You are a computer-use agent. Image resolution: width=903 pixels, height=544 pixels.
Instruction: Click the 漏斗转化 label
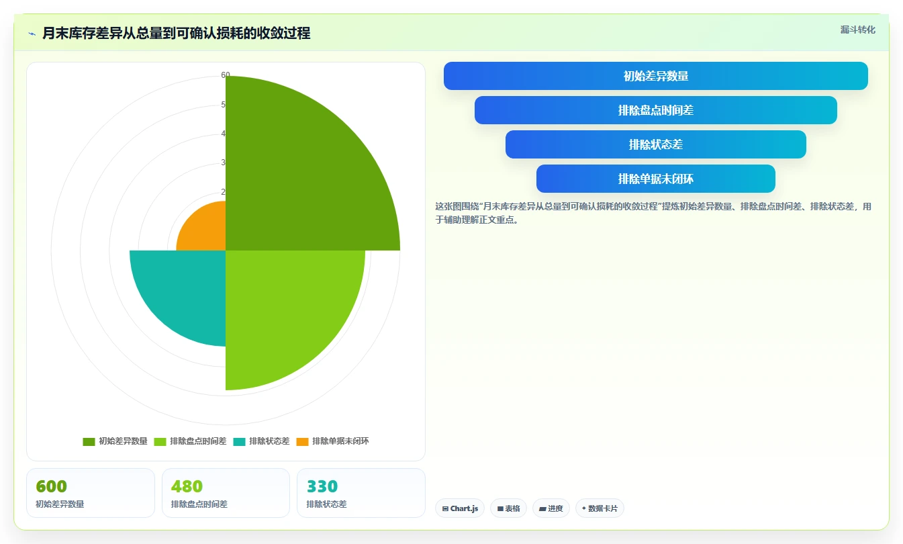point(858,30)
